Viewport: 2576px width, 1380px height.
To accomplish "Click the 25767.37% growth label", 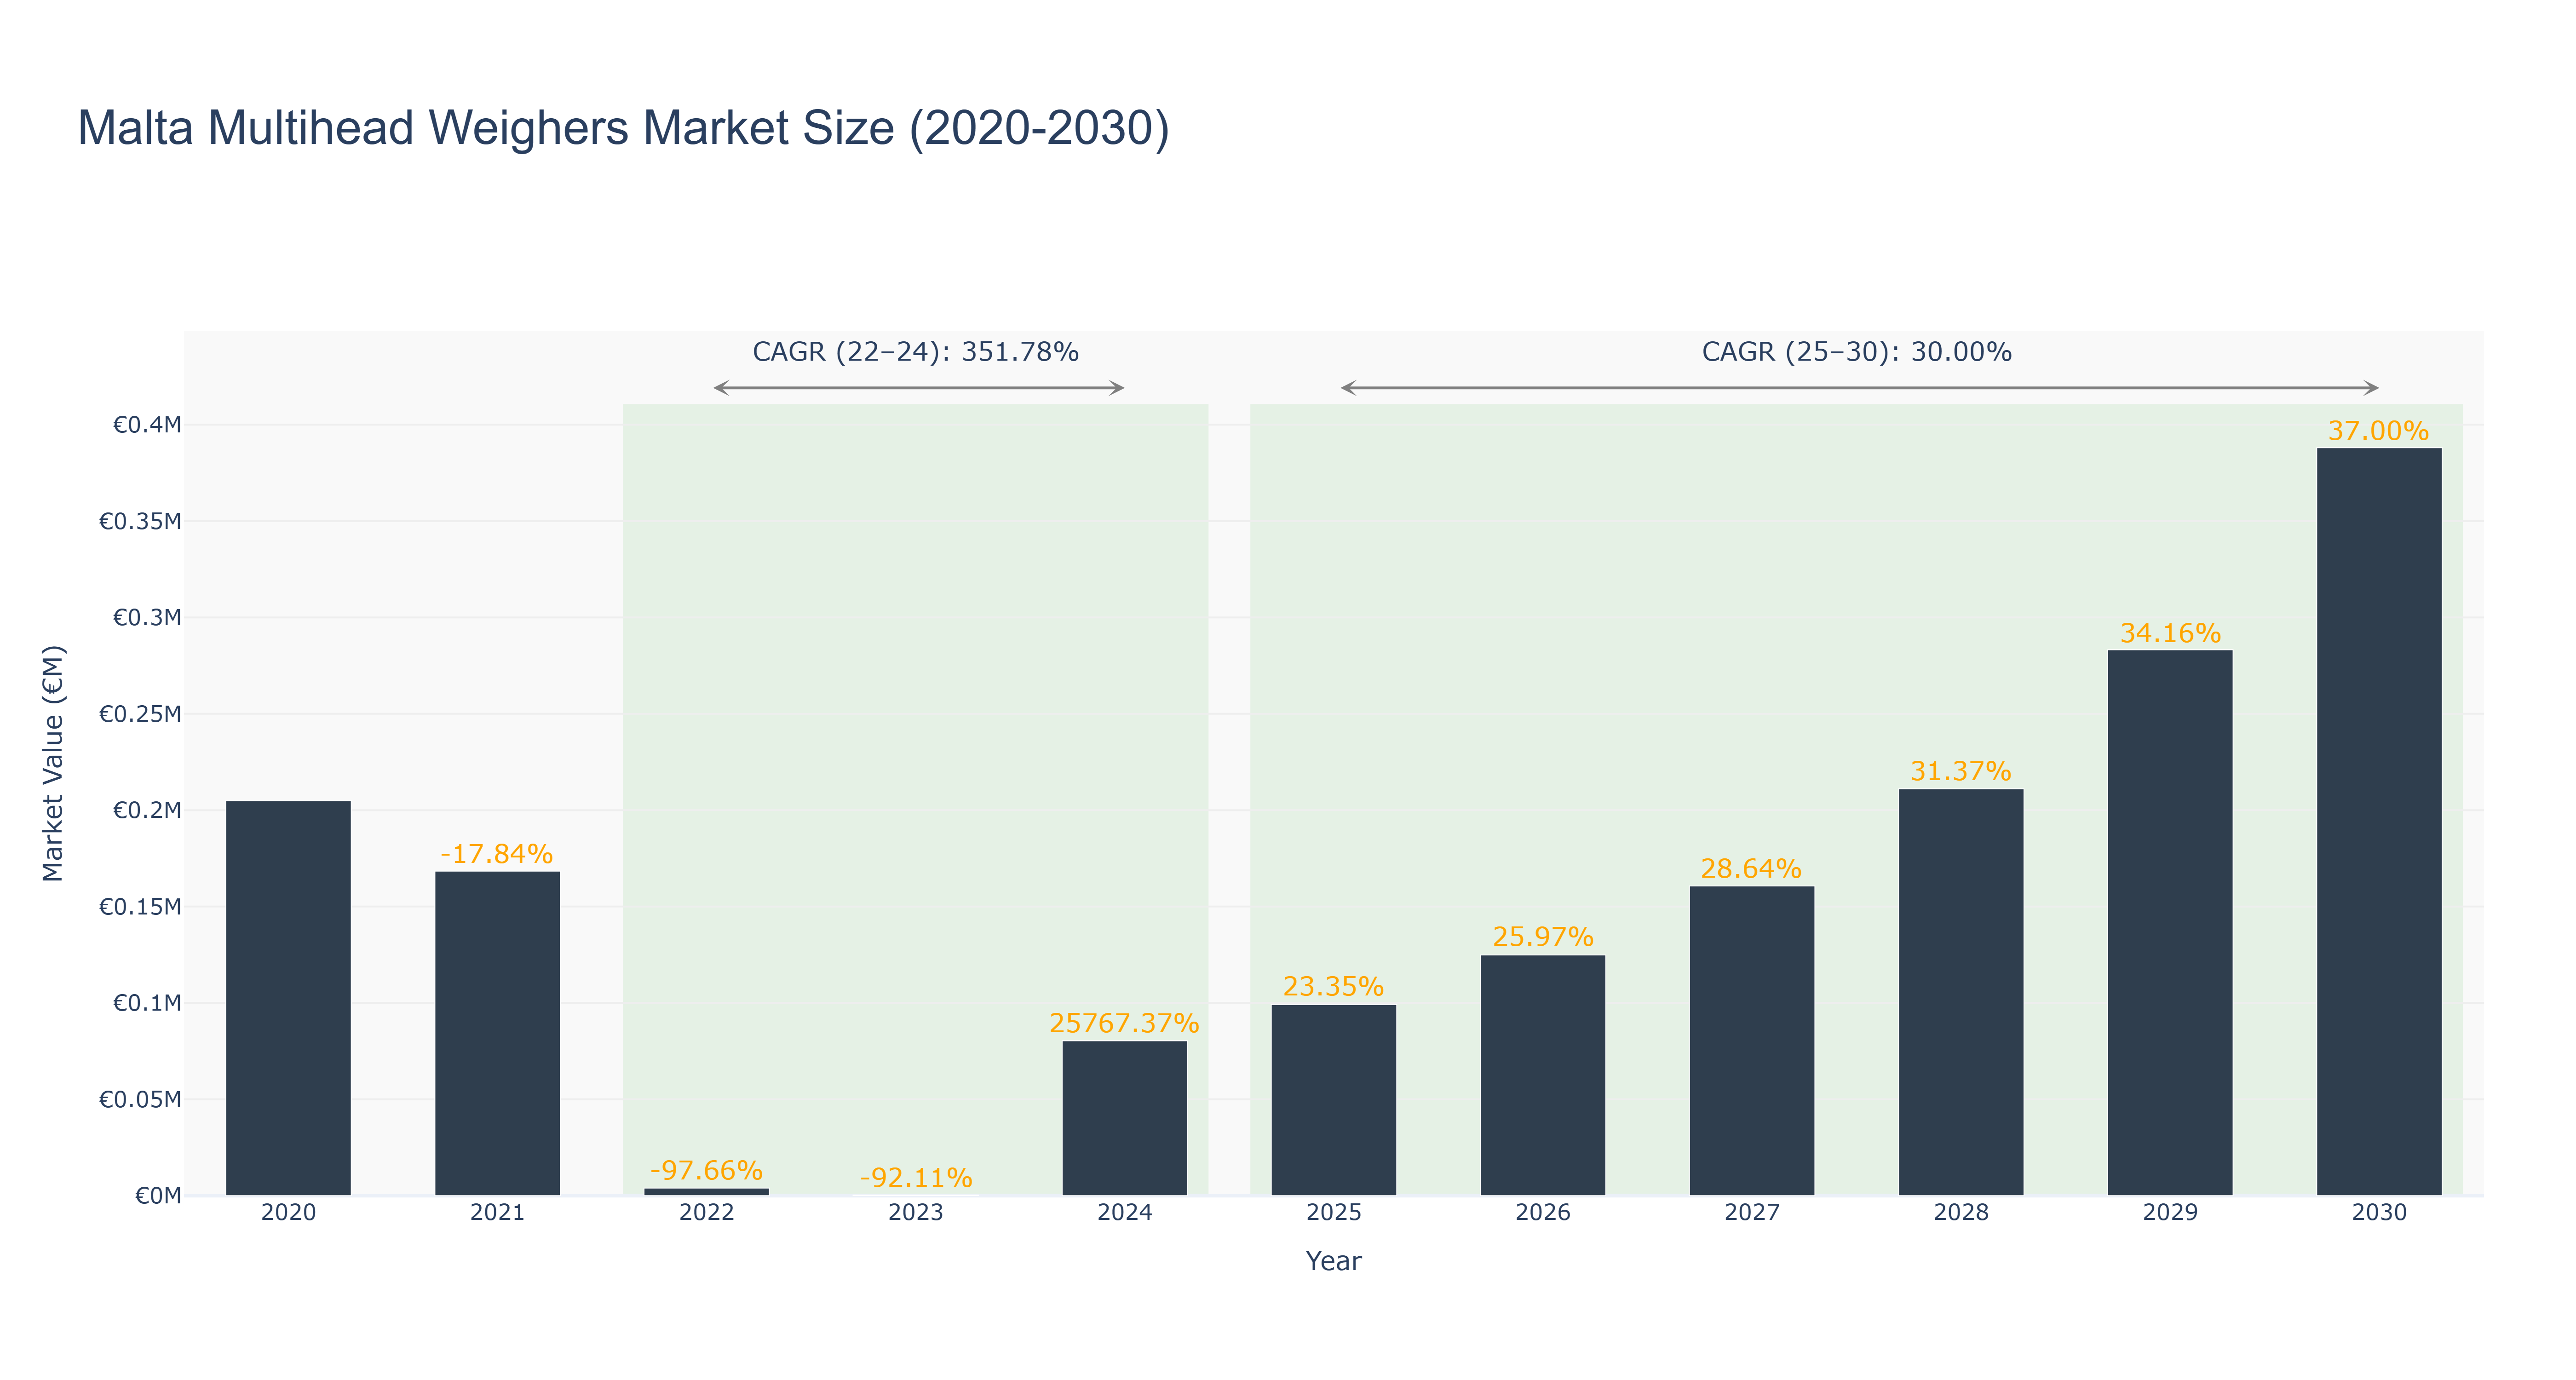I will [x=1124, y=1023].
